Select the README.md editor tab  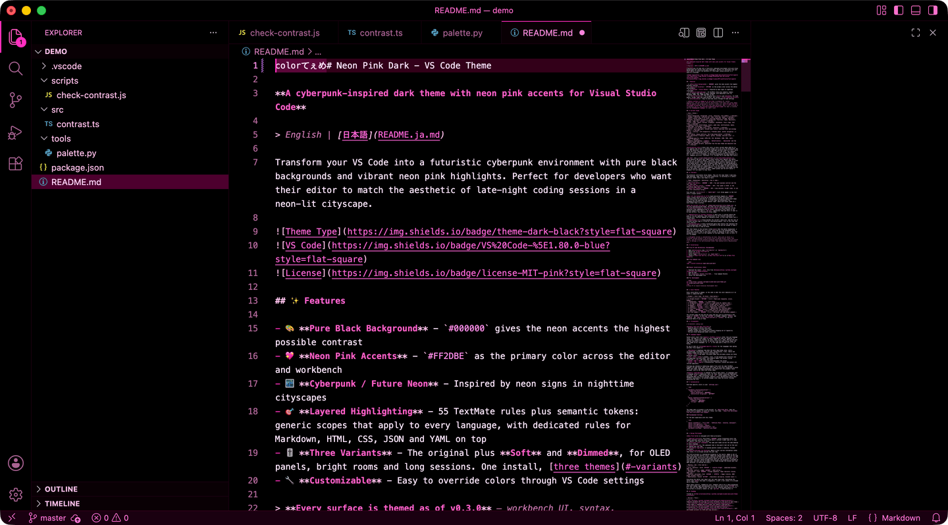[546, 33]
